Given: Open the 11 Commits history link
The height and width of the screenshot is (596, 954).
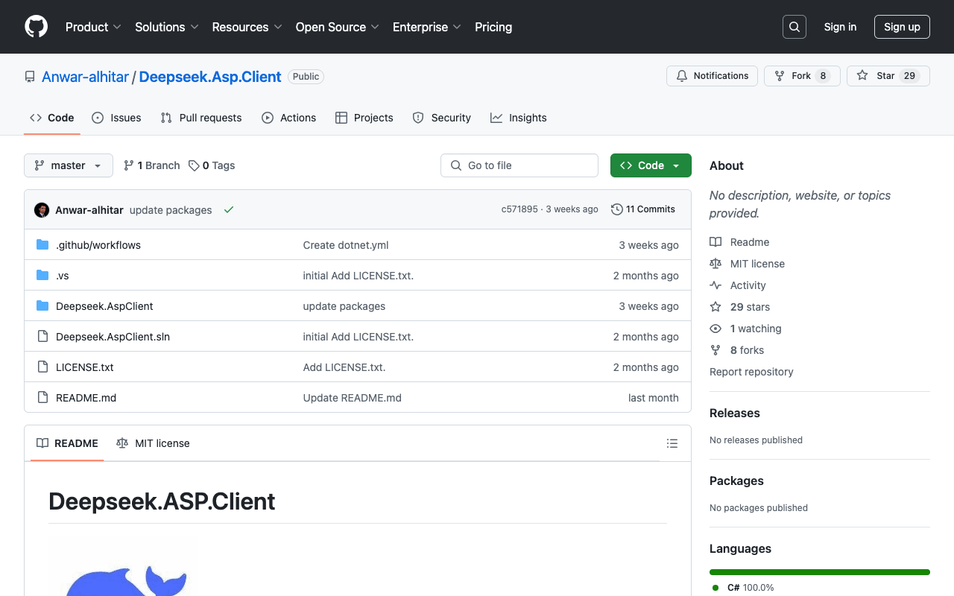Looking at the screenshot, I should click(643, 209).
